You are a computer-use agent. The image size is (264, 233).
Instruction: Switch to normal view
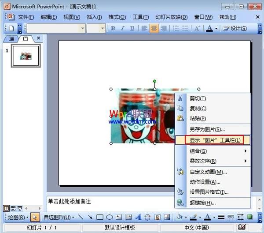tap(7, 208)
